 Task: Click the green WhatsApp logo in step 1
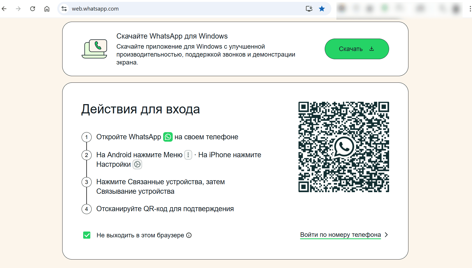[168, 137]
